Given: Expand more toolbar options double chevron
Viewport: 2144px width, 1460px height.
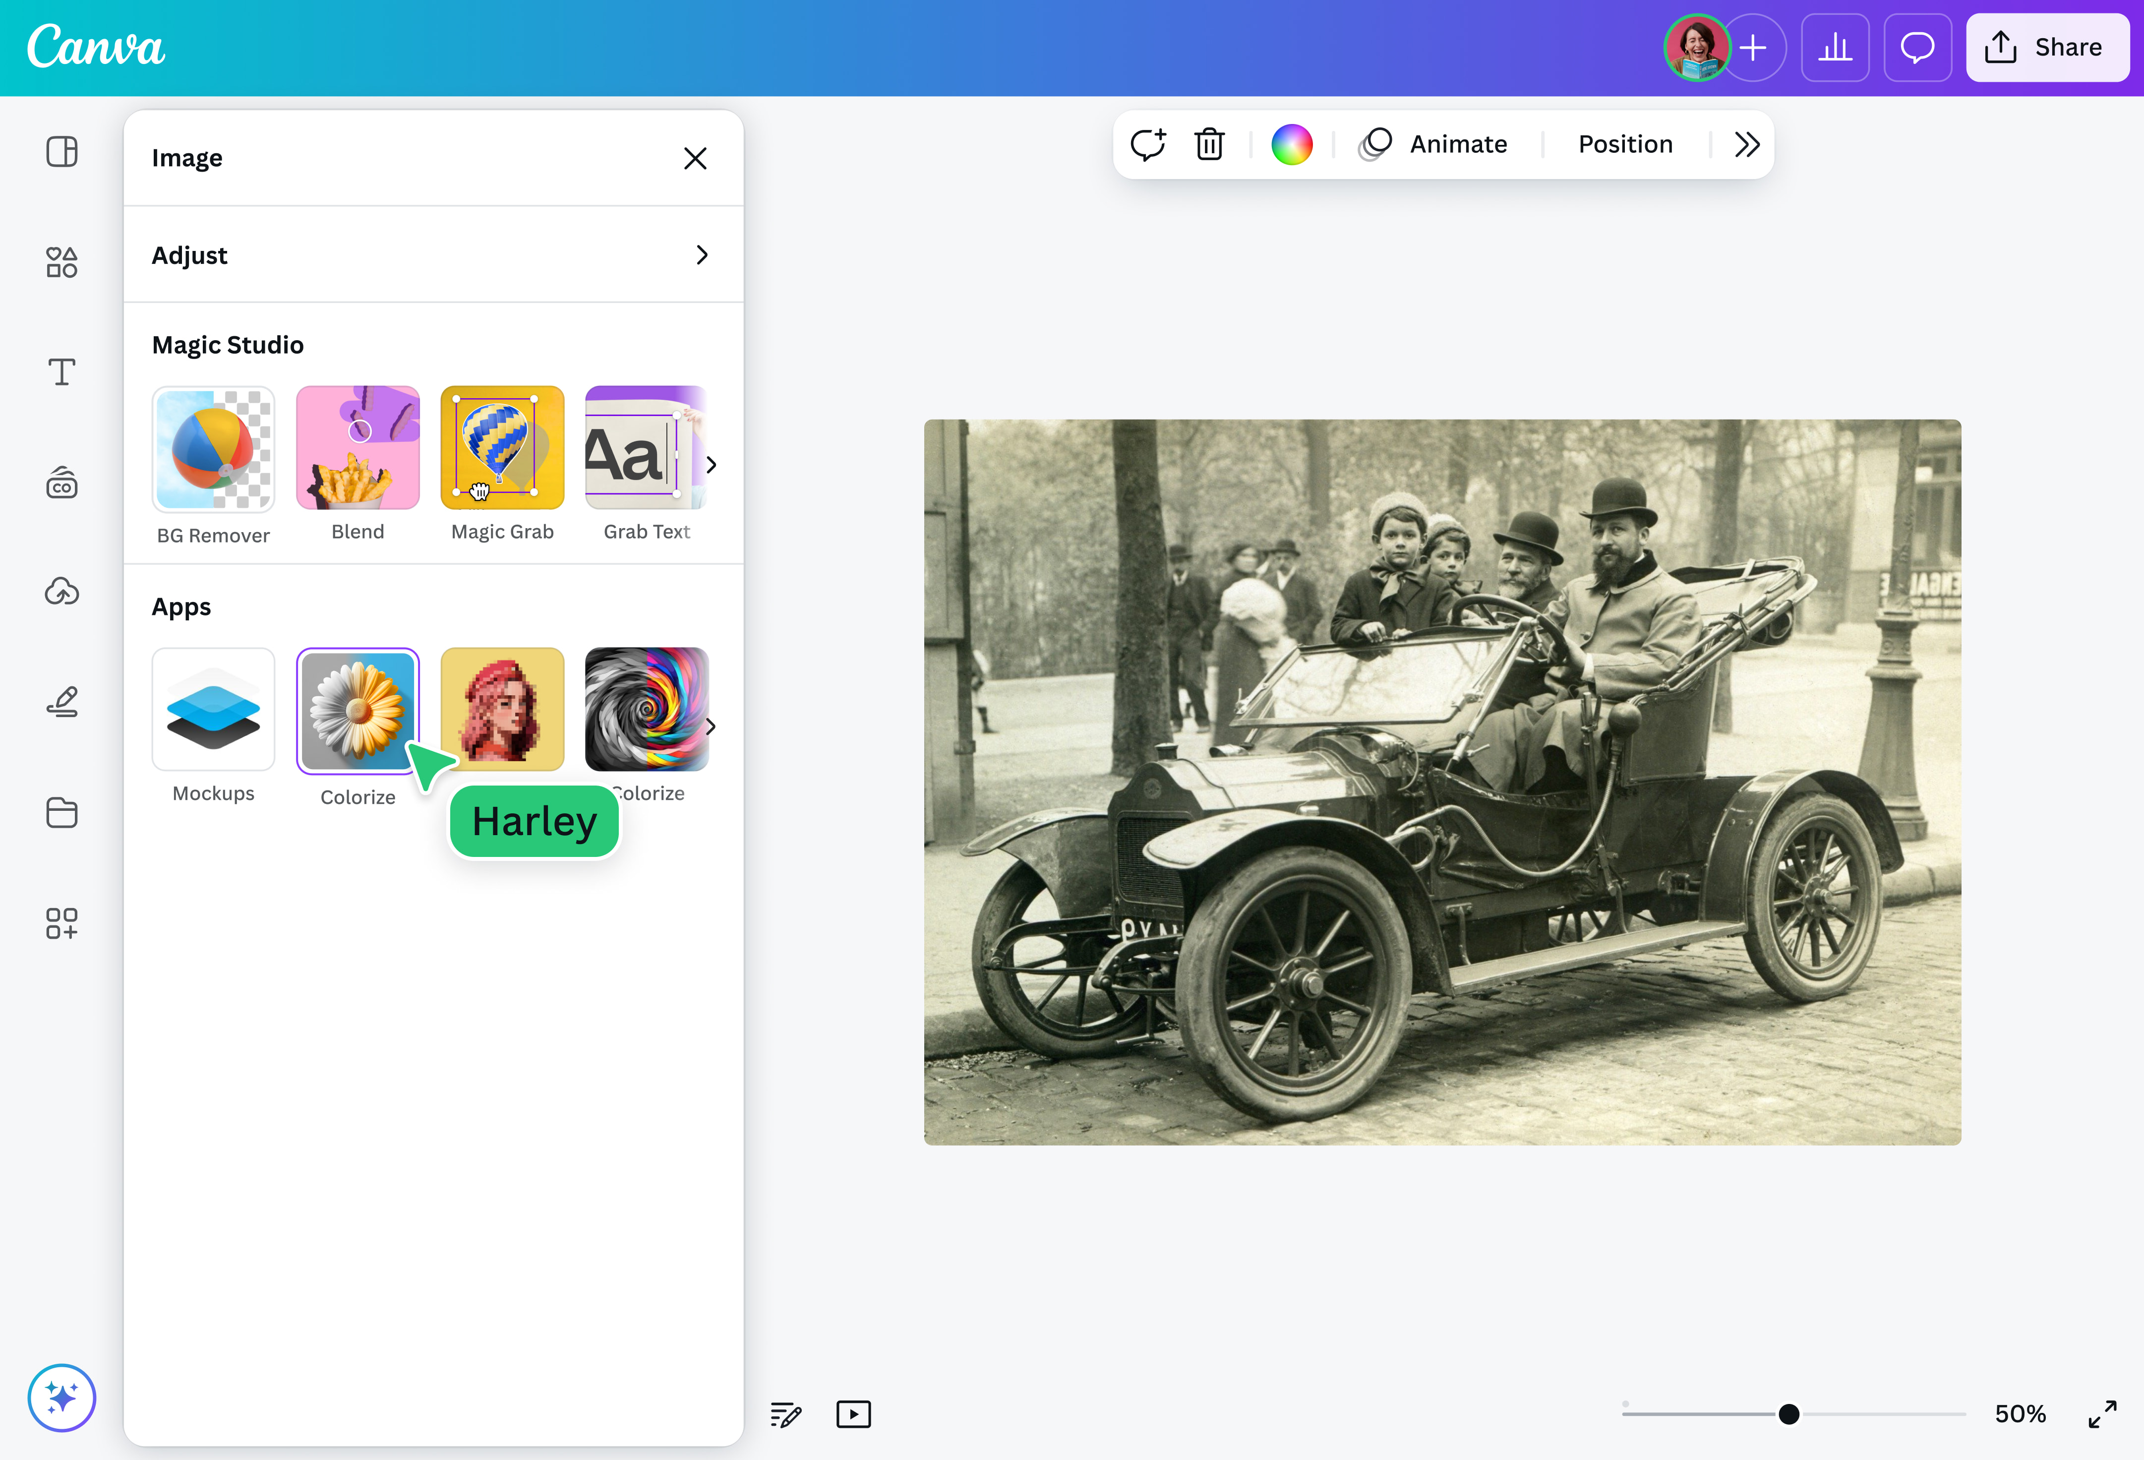Looking at the screenshot, I should coord(1746,144).
